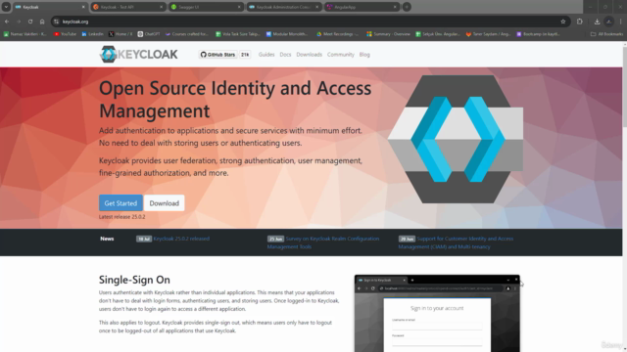The image size is (627, 352).
Task: Click the large Keycloak hexagon logo image
Action: point(456,139)
